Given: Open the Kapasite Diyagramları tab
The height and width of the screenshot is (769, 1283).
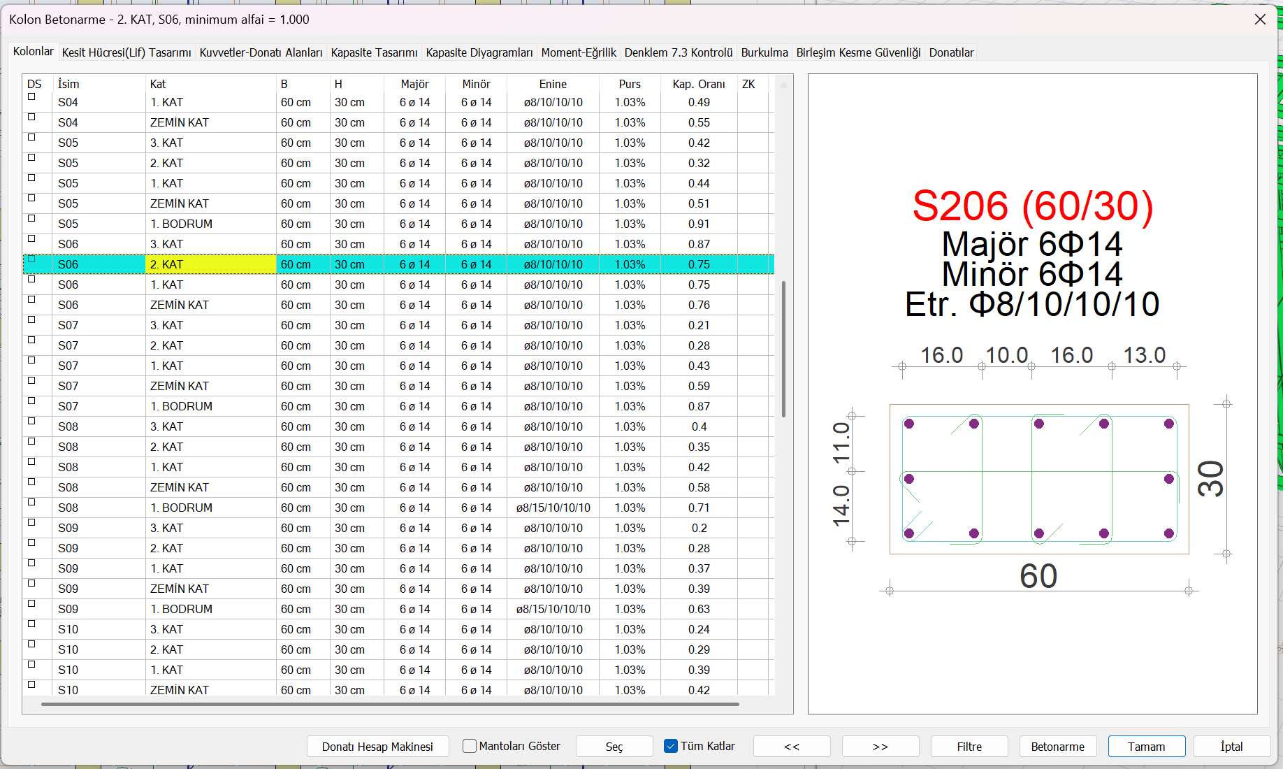Looking at the screenshot, I should pos(479,52).
